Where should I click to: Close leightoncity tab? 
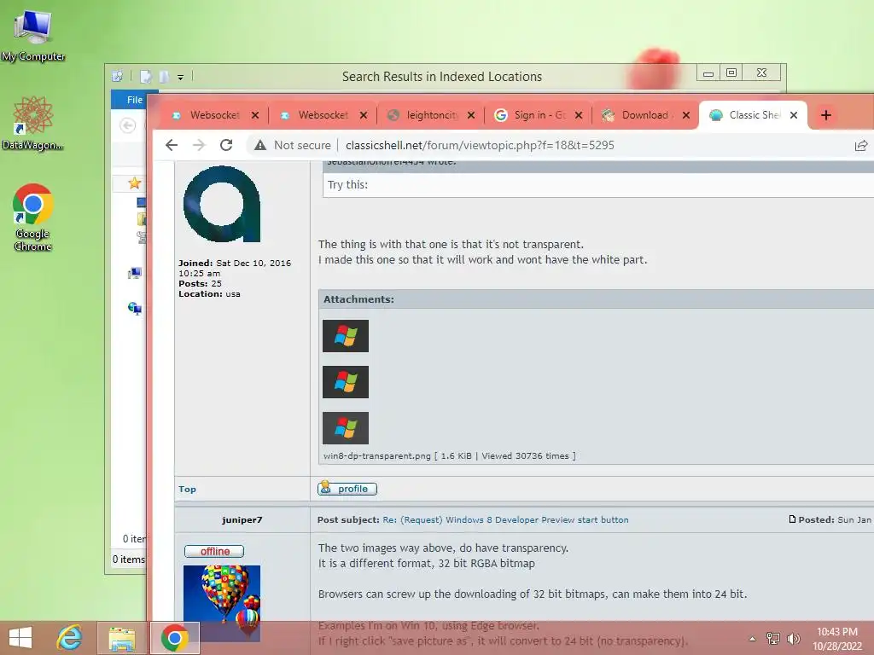point(471,115)
